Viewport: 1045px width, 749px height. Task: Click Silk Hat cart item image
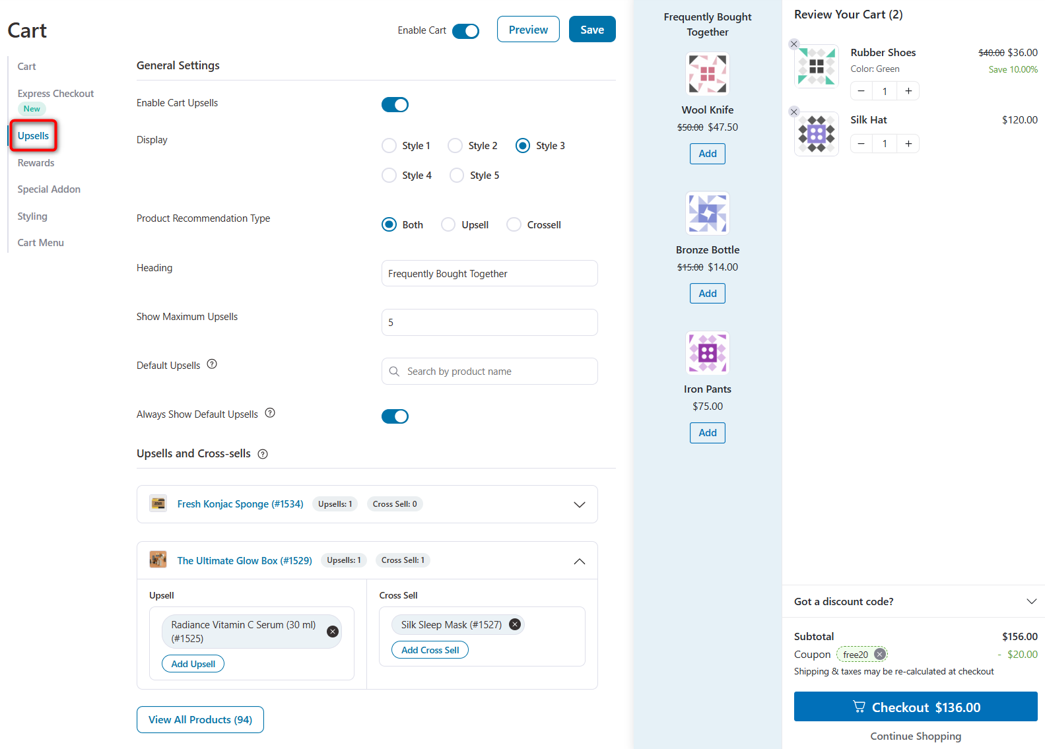(x=817, y=134)
